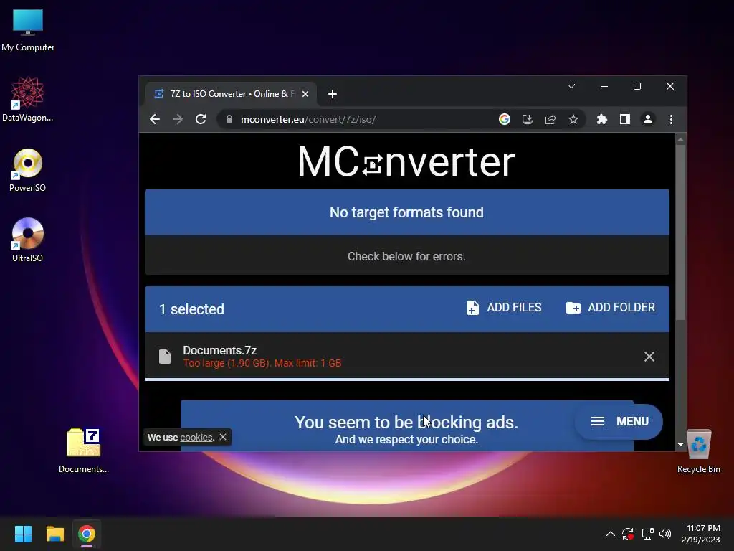Share this page using the share icon
Viewport: 734px width, 551px height.
550,120
